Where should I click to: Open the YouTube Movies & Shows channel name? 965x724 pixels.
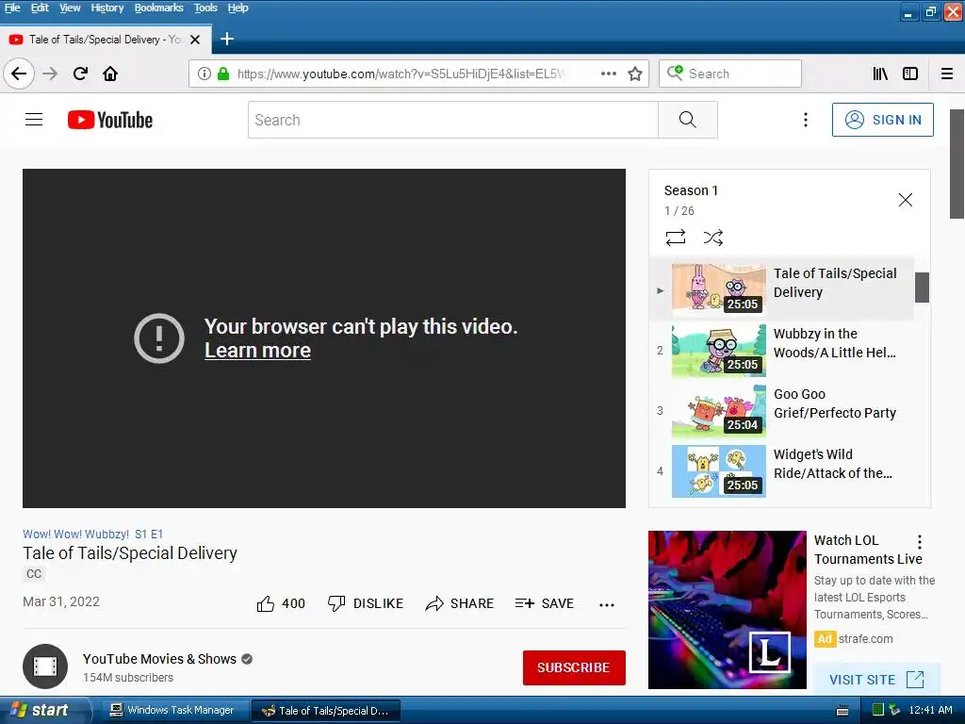(159, 659)
